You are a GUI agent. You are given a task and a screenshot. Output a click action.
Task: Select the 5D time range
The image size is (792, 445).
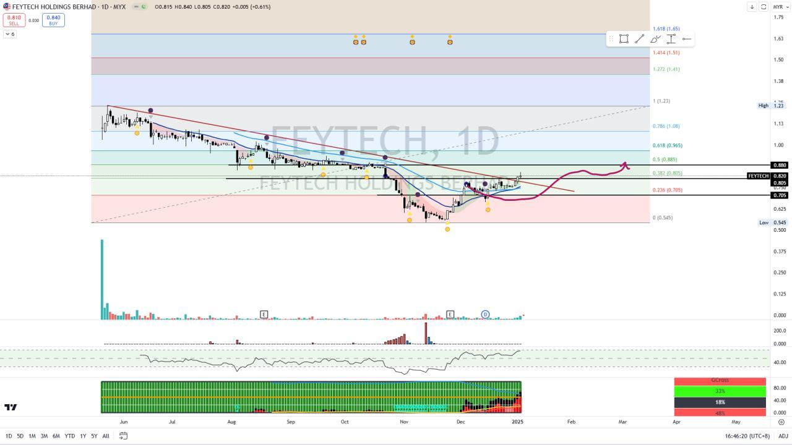20,436
